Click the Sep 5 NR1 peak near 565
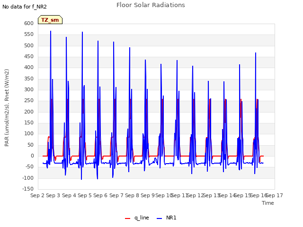Viewport: 303px width, 227px height. pos(82,32)
